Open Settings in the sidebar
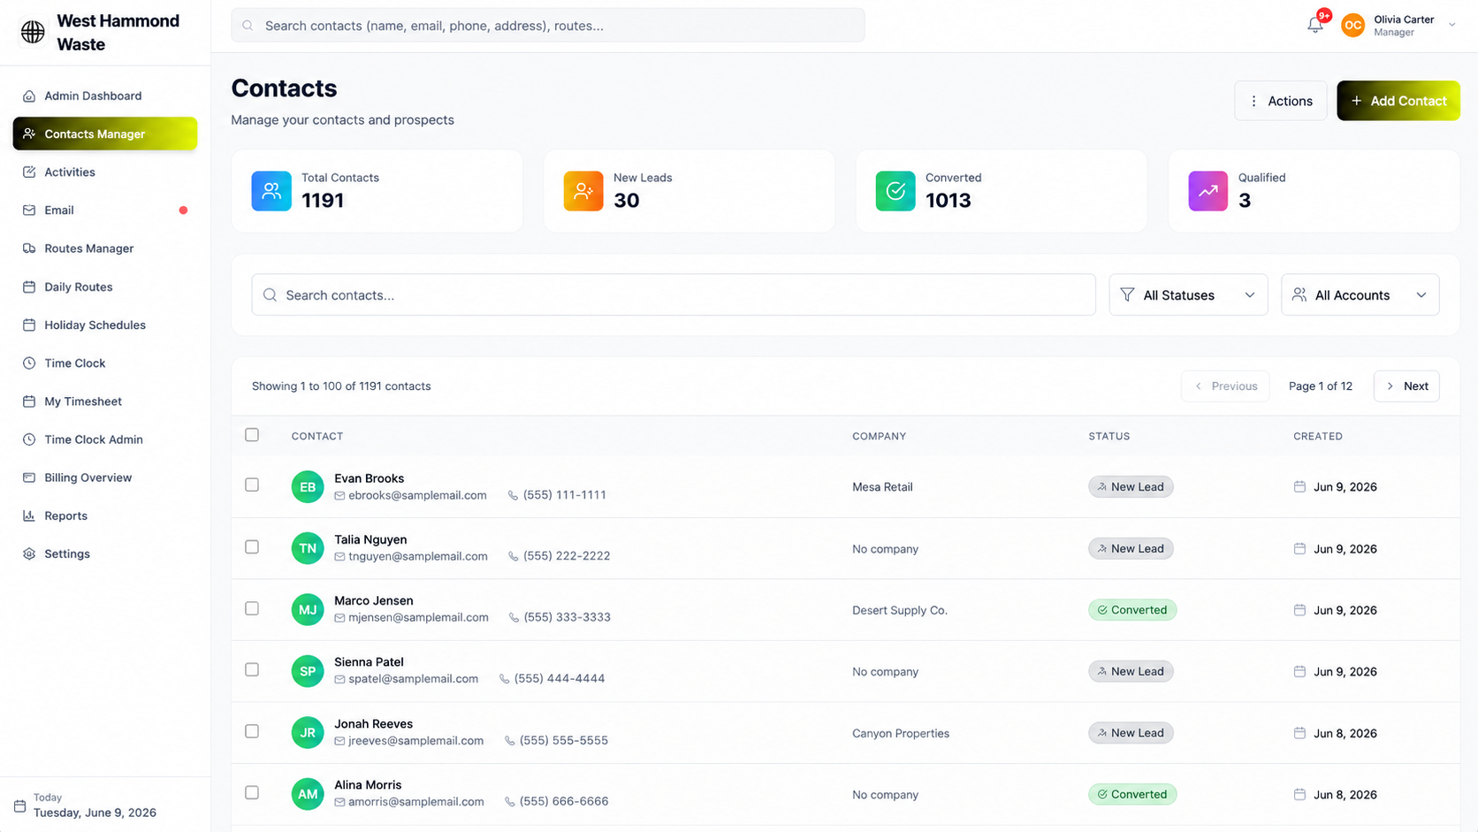Image resolution: width=1478 pixels, height=832 pixels. 105,554
